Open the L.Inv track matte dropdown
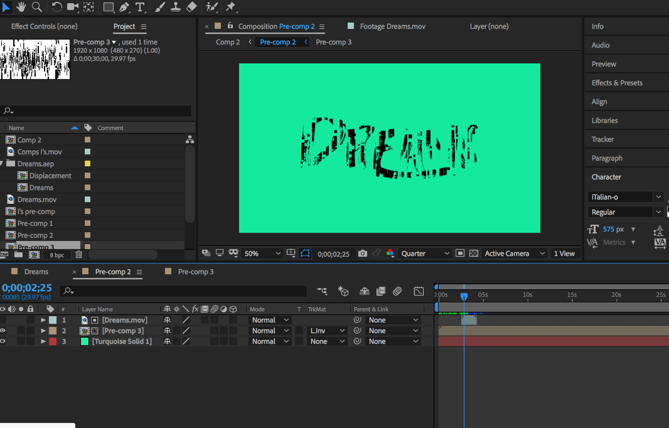The height and width of the screenshot is (428, 669). 327,331
